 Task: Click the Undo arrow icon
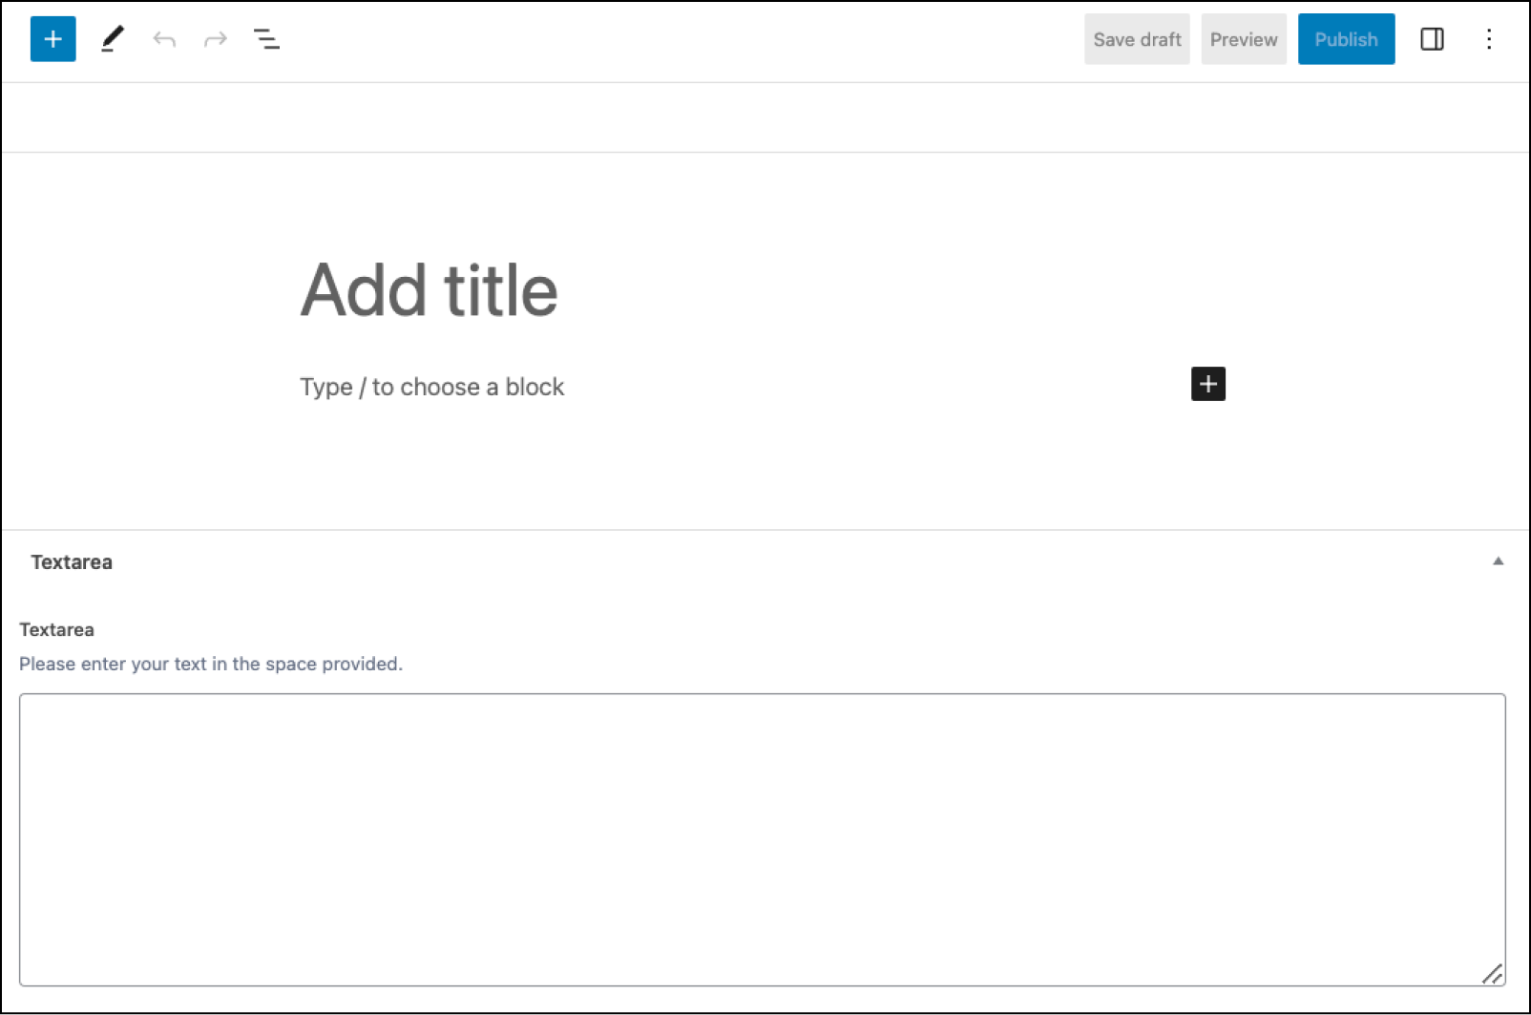(x=164, y=39)
